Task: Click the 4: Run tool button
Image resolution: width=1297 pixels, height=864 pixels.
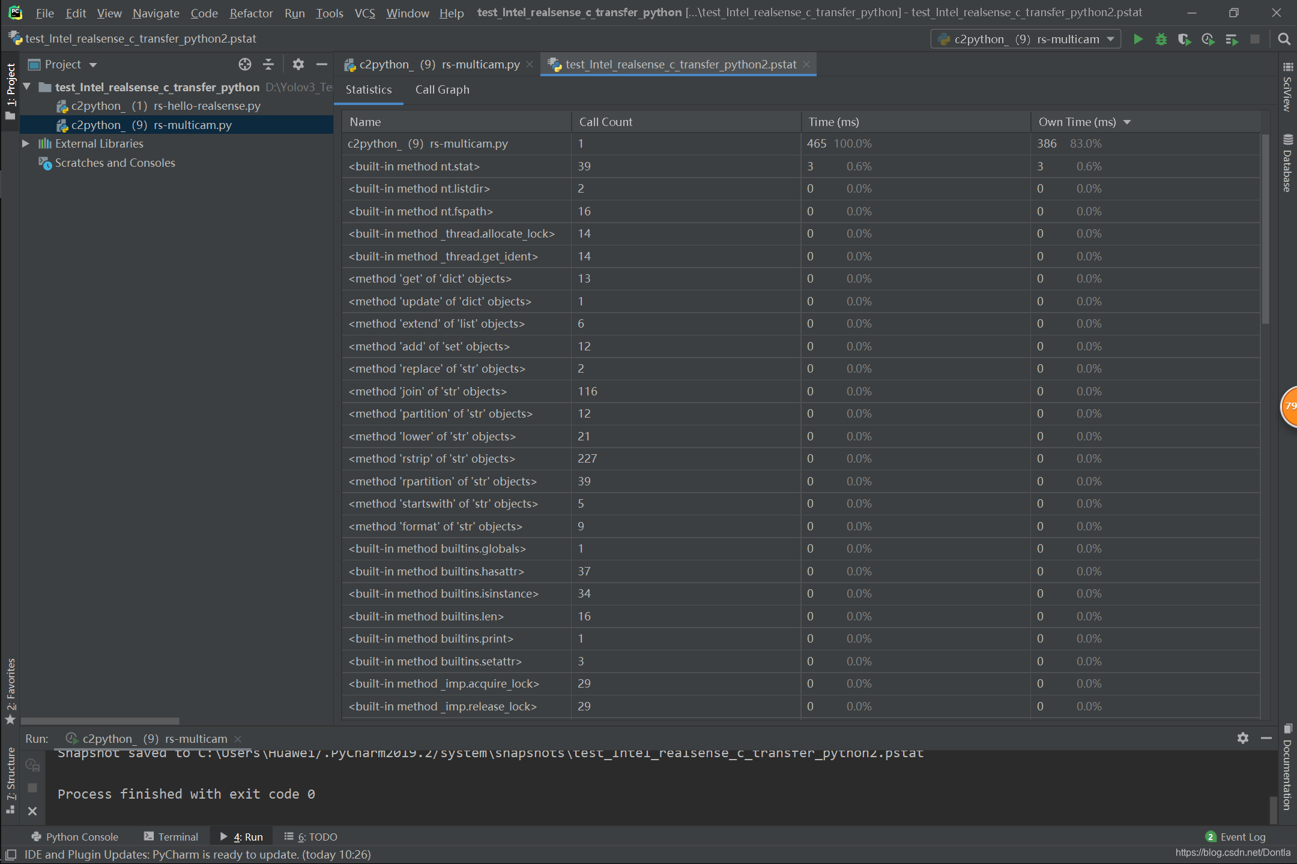Action: pyautogui.click(x=241, y=836)
